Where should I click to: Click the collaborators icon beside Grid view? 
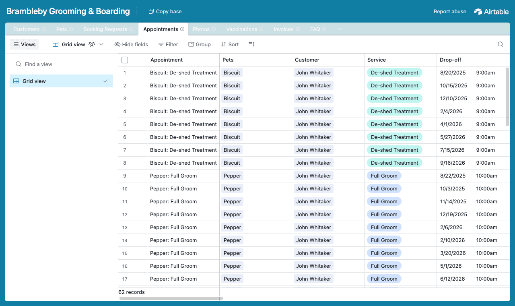pyautogui.click(x=92, y=44)
